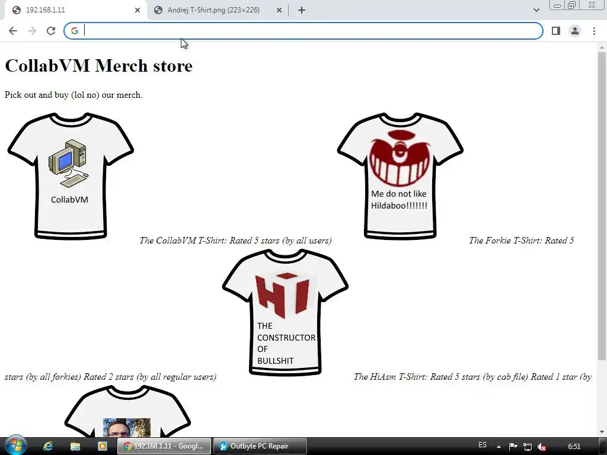Click the page vertical scrollbar thumb
Viewport: 607px width, 455px height.
(602, 206)
